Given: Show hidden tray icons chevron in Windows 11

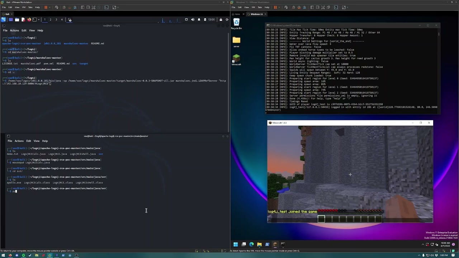Looking at the screenshot, I should pyautogui.click(x=423, y=244).
